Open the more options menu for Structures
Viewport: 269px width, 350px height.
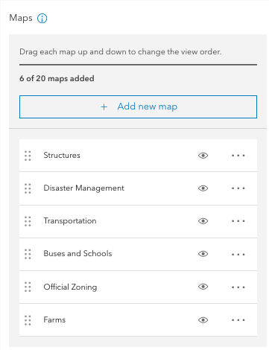[238, 156]
